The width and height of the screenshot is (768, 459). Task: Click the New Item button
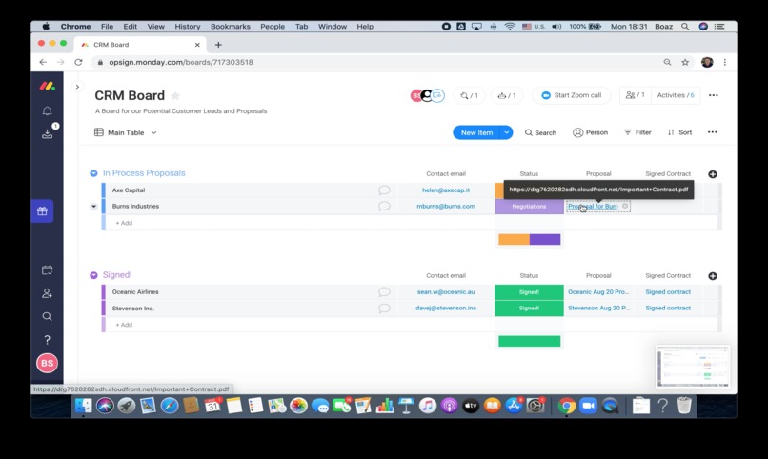click(476, 132)
